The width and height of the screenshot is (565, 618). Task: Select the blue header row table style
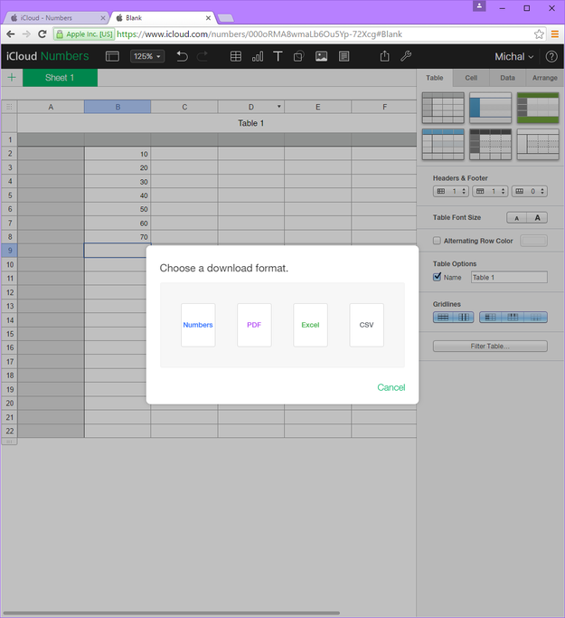tap(443, 144)
